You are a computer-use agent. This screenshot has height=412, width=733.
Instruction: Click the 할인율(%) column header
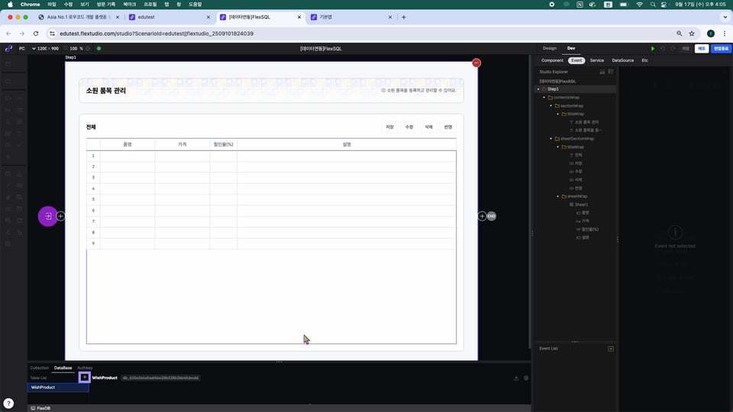pyautogui.click(x=224, y=145)
